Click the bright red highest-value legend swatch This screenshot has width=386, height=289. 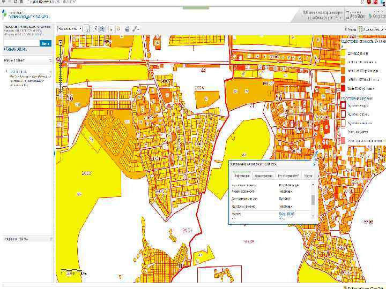[x=343, y=88]
